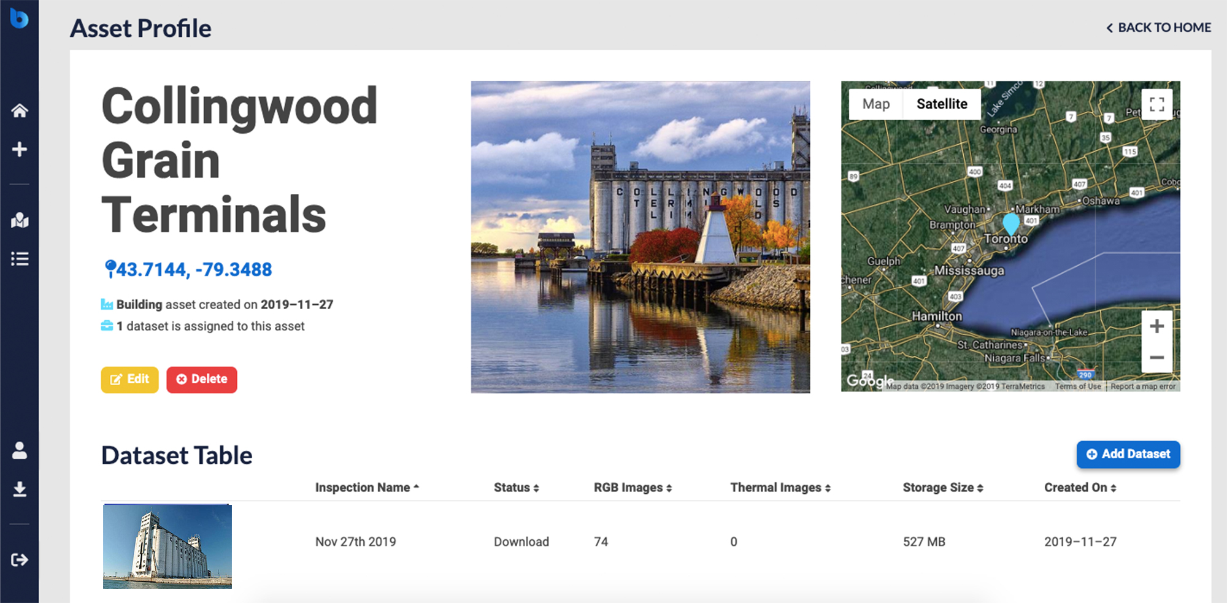Click the app logo in sidebar
This screenshot has height=603, width=1227.
coord(19,18)
